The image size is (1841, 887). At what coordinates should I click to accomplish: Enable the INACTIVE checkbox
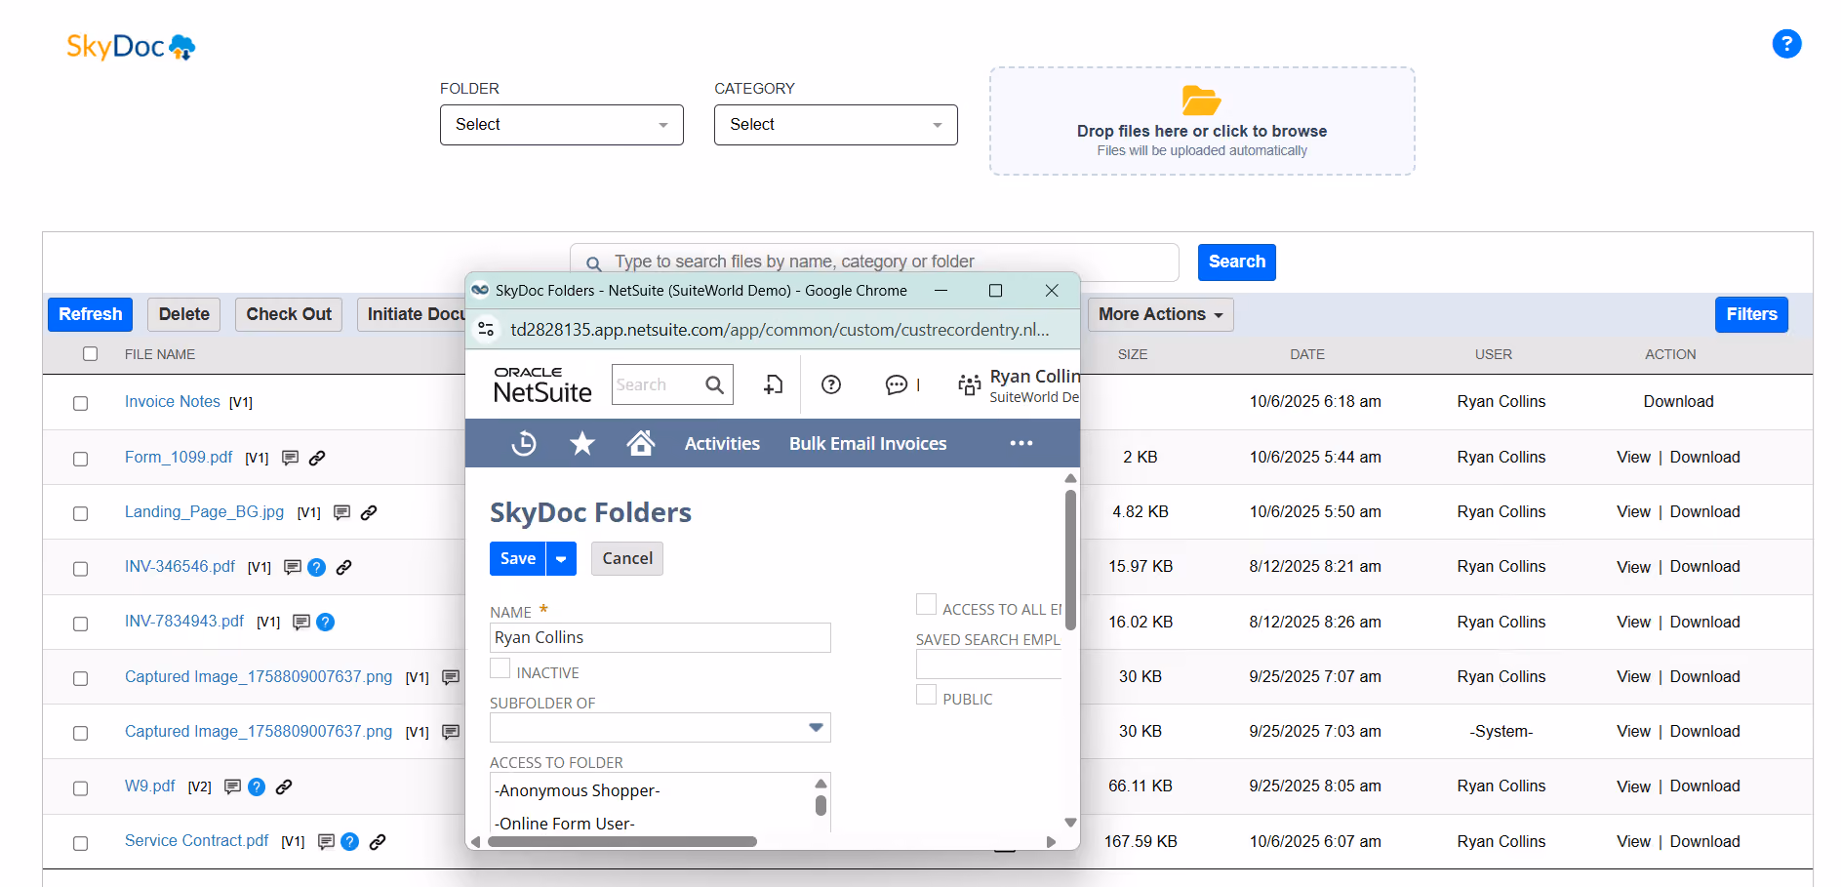coord(500,668)
